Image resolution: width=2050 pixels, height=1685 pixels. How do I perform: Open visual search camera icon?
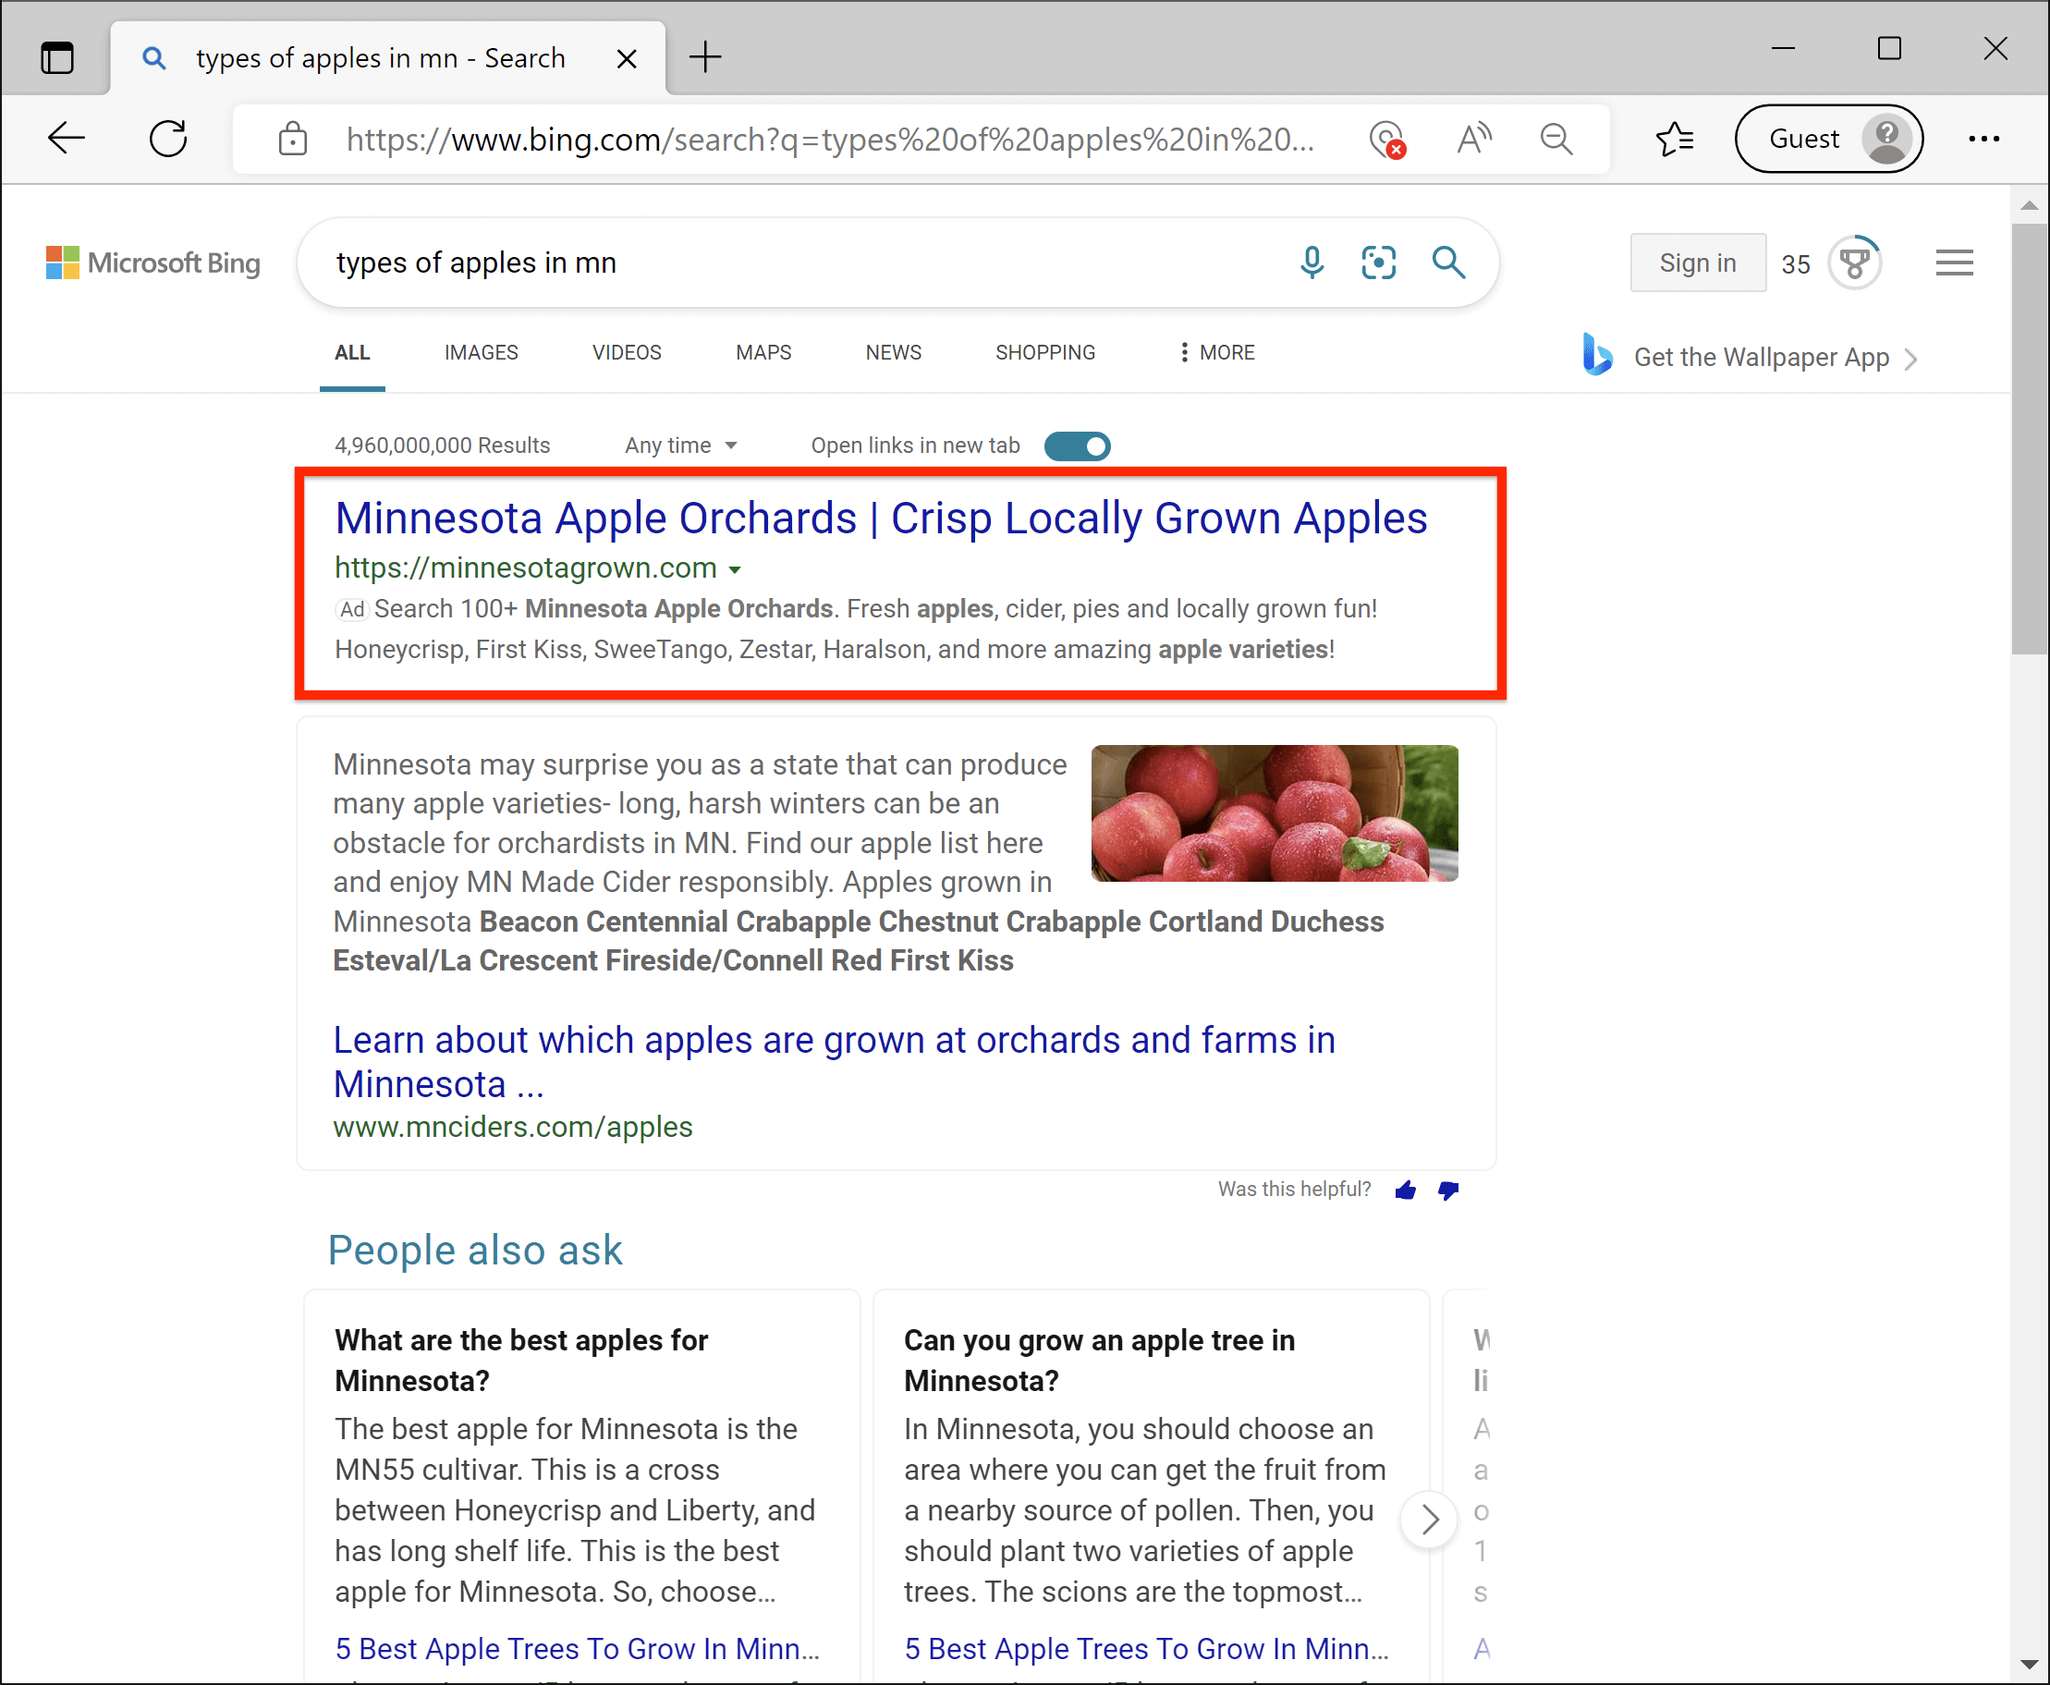coord(1378,263)
